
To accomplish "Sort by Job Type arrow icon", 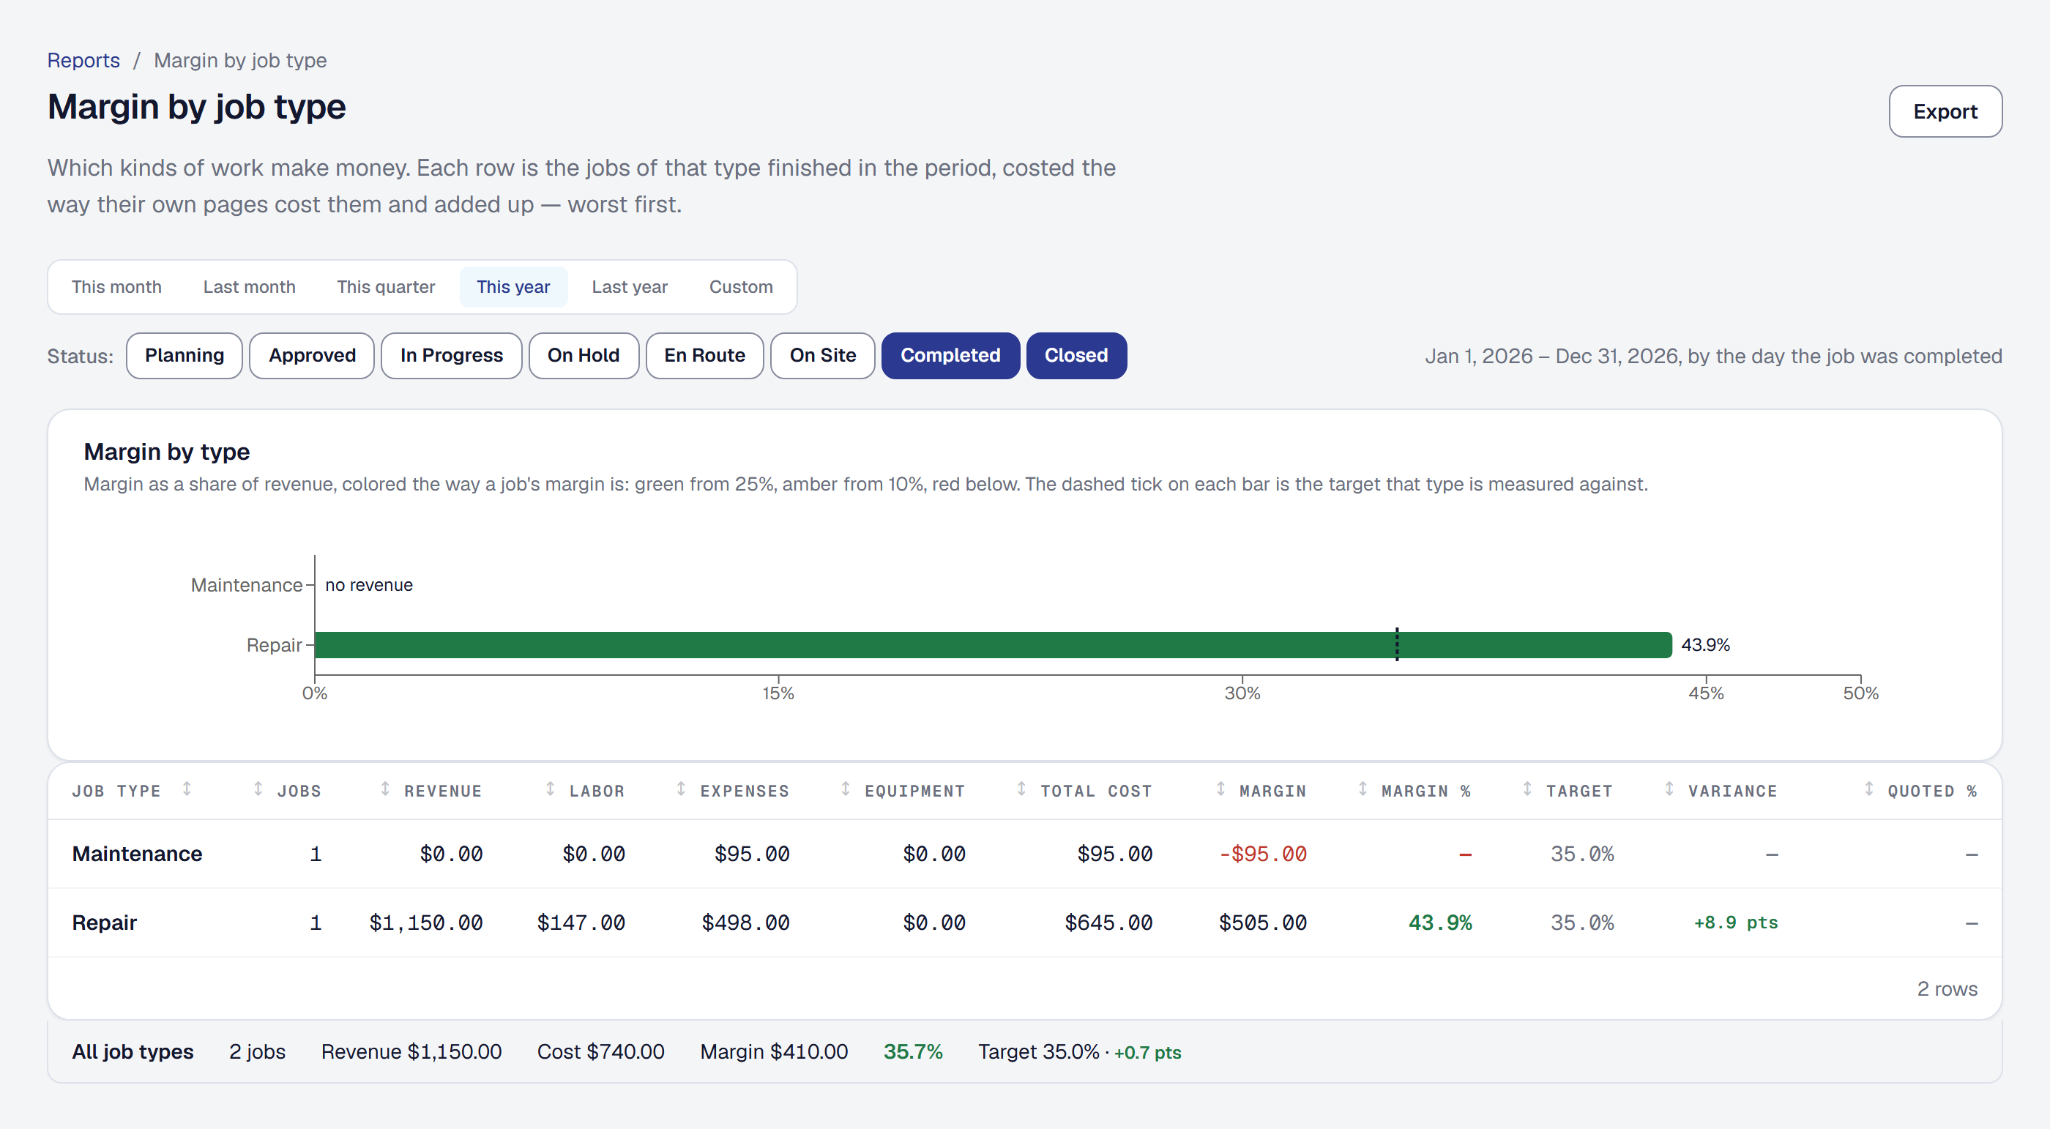I will coord(186,789).
